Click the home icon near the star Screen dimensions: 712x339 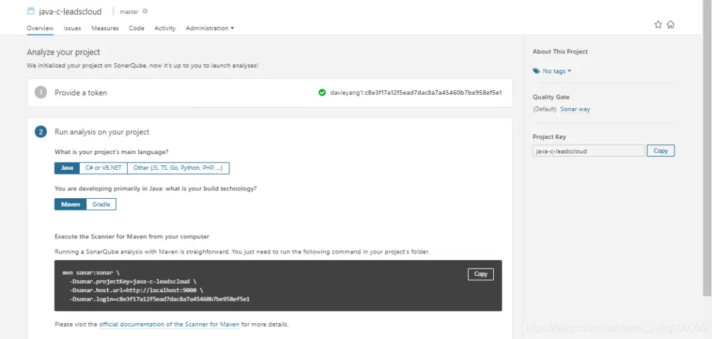[x=670, y=24]
